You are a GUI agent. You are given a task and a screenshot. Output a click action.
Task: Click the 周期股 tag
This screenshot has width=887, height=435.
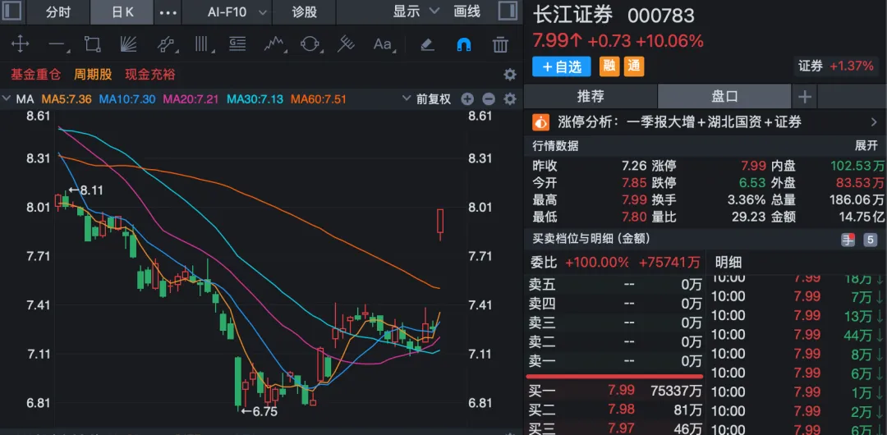click(x=93, y=75)
